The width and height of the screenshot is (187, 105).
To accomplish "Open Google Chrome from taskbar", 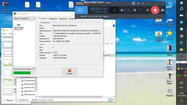I will click(181, 36).
